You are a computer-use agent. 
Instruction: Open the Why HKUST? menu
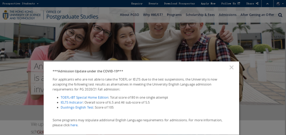pyautogui.click(x=153, y=15)
